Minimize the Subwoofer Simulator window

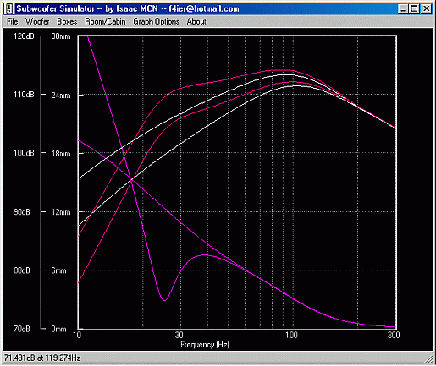point(403,8)
